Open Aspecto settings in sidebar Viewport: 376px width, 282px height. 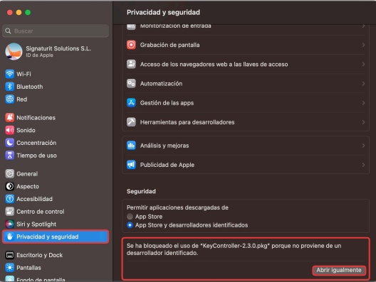tap(56, 186)
